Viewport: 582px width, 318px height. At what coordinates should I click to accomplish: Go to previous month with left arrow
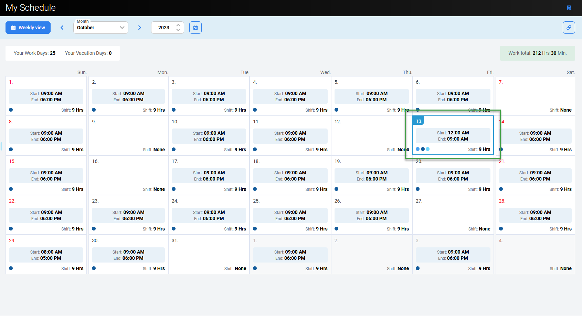pos(62,28)
